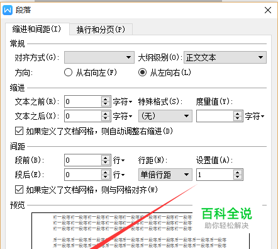Switch to 换行和分页 tab
Image resolution: width=278 pixels, height=249 pixels.
coord(101,30)
